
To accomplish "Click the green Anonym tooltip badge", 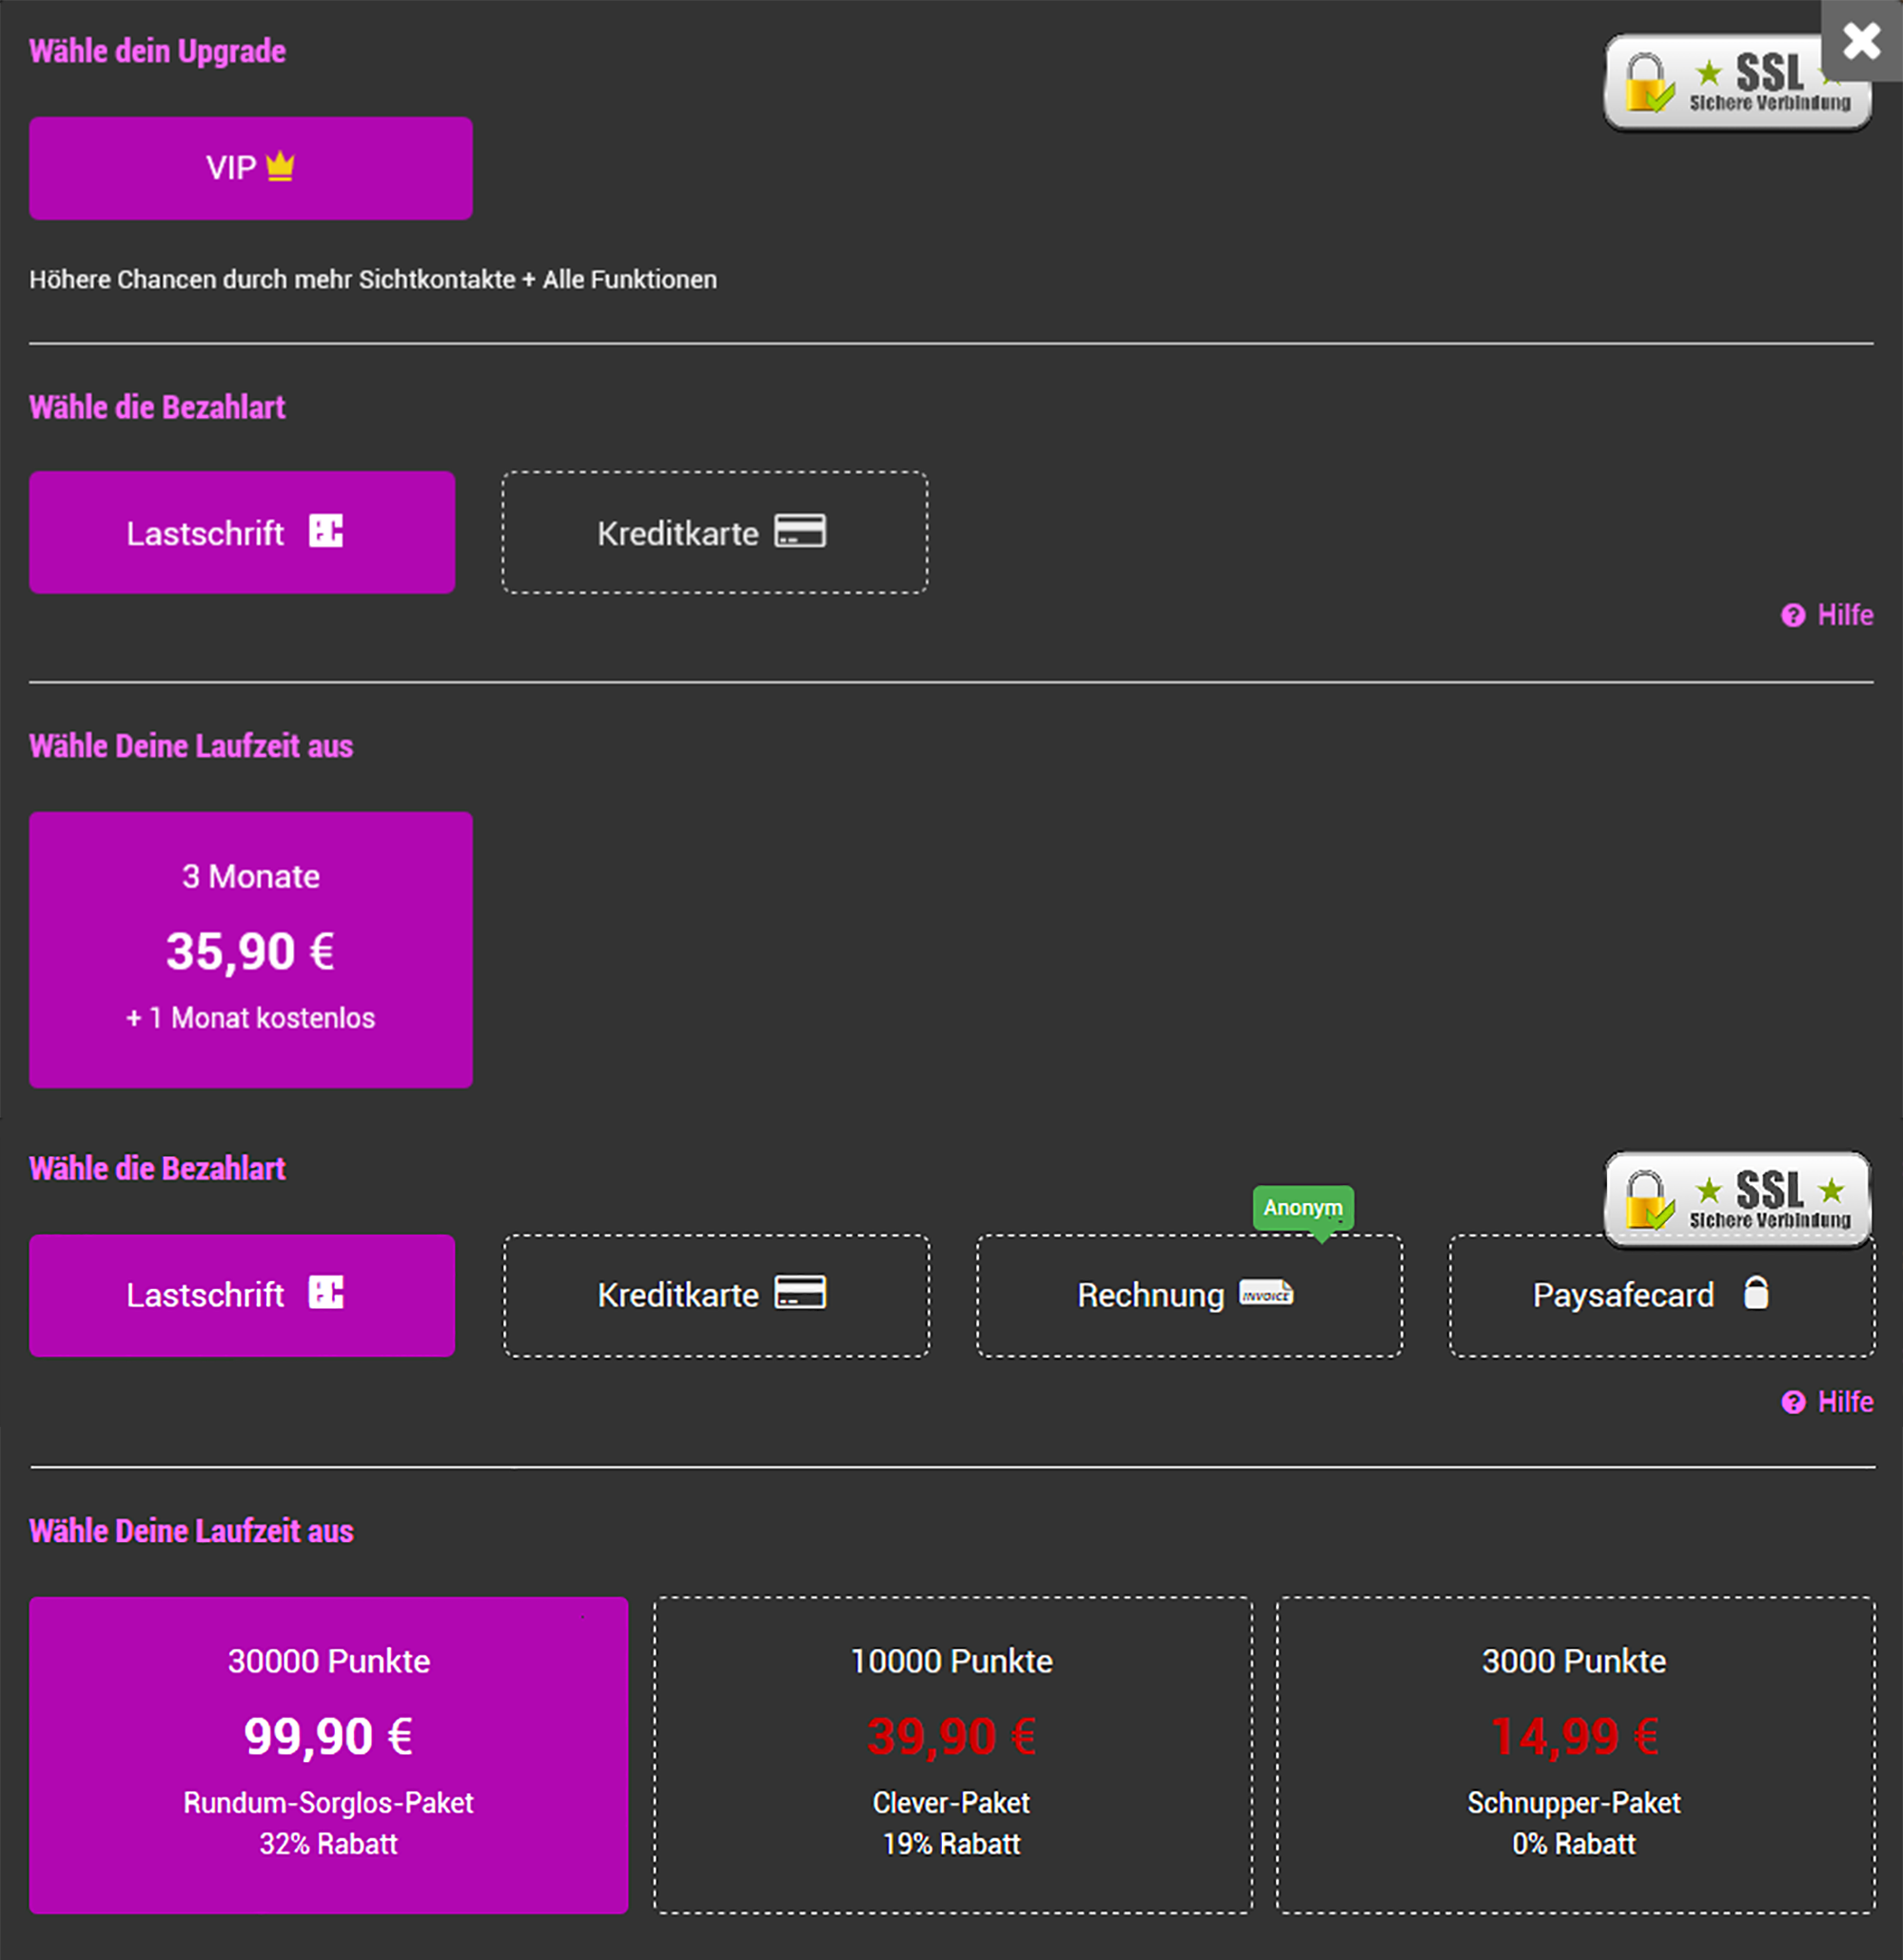I will tap(1303, 1208).
